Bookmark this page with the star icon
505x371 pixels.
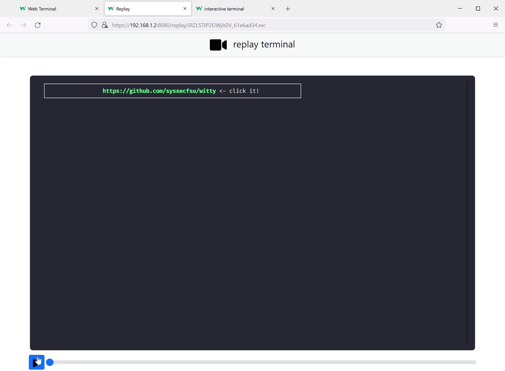click(x=439, y=25)
